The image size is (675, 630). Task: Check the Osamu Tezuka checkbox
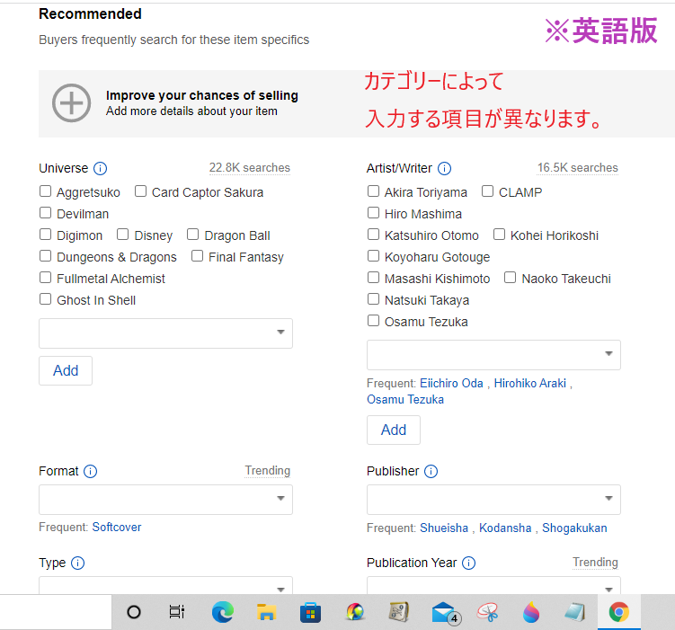tap(373, 321)
